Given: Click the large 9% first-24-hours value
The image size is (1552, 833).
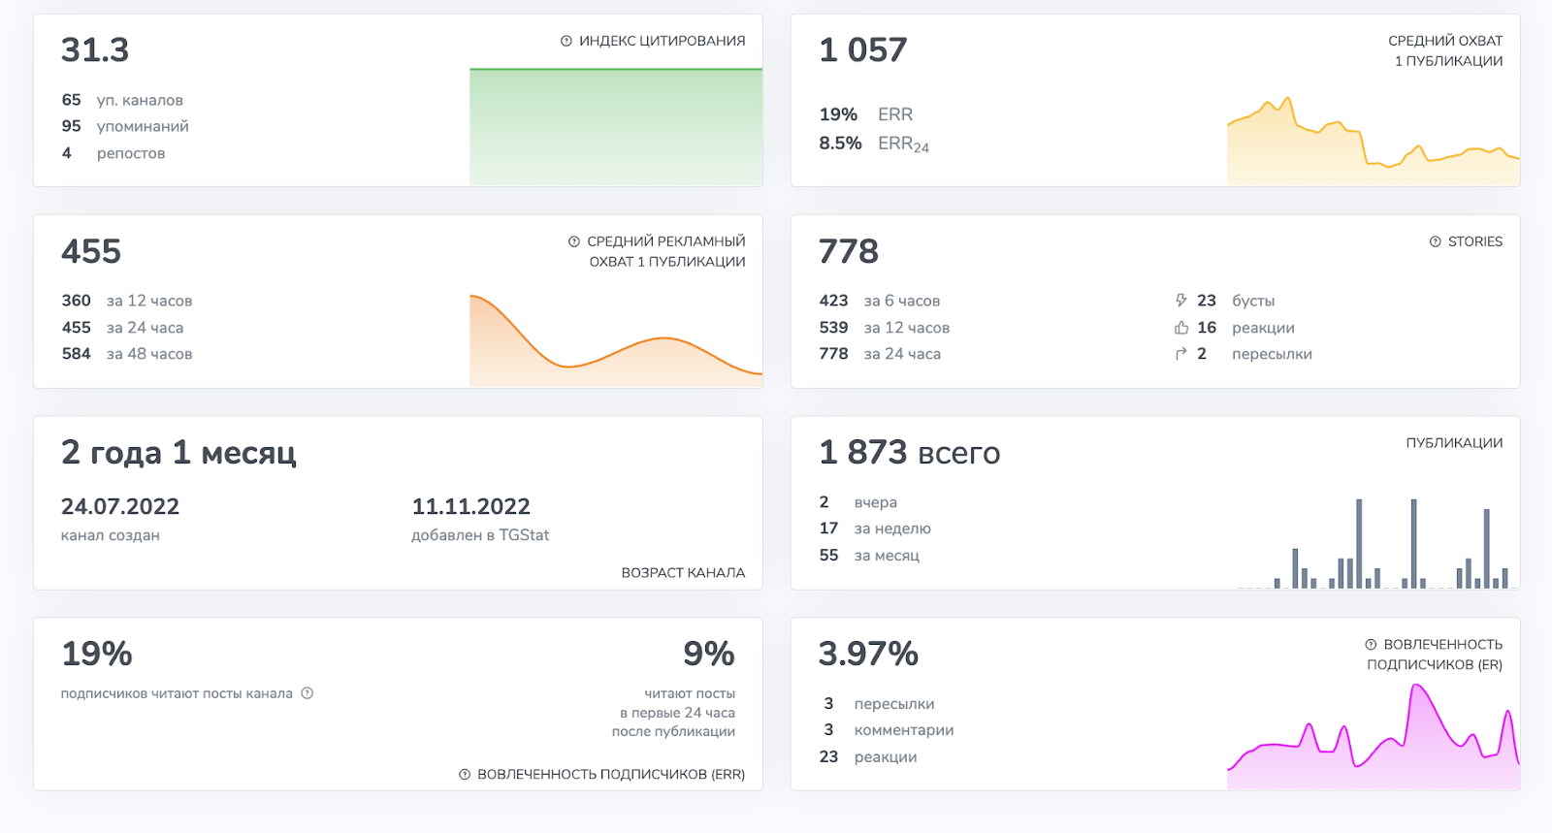Looking at the screenshot, I should [709, 654].
